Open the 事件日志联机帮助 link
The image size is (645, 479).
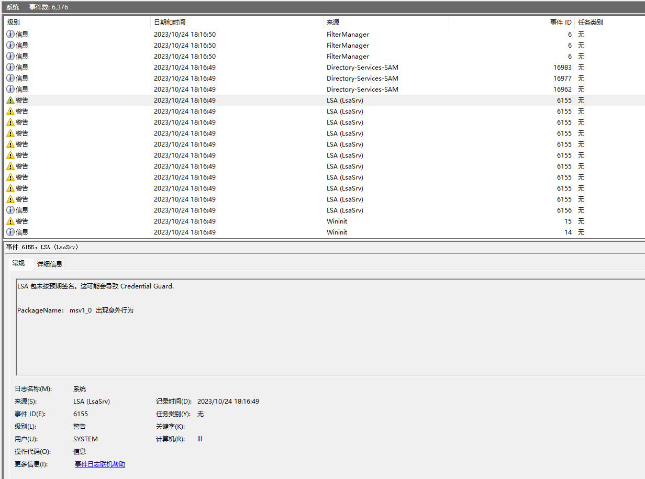coord(100,464)
